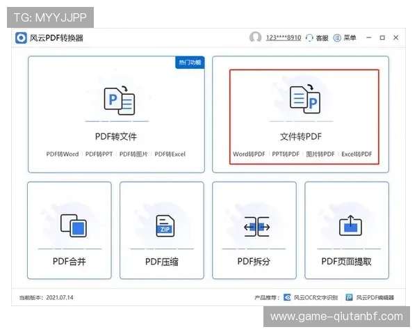
Task: Click the 客服 headset icon
Action: point(309,38)
